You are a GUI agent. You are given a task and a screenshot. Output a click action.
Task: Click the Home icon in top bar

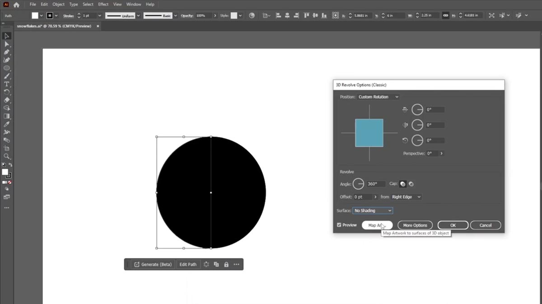coord(16,5)
